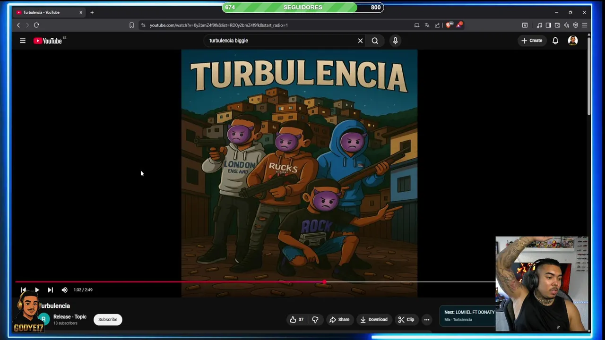Share the video
This screenshot has height=340, width=605.
[x=339, y=320]
